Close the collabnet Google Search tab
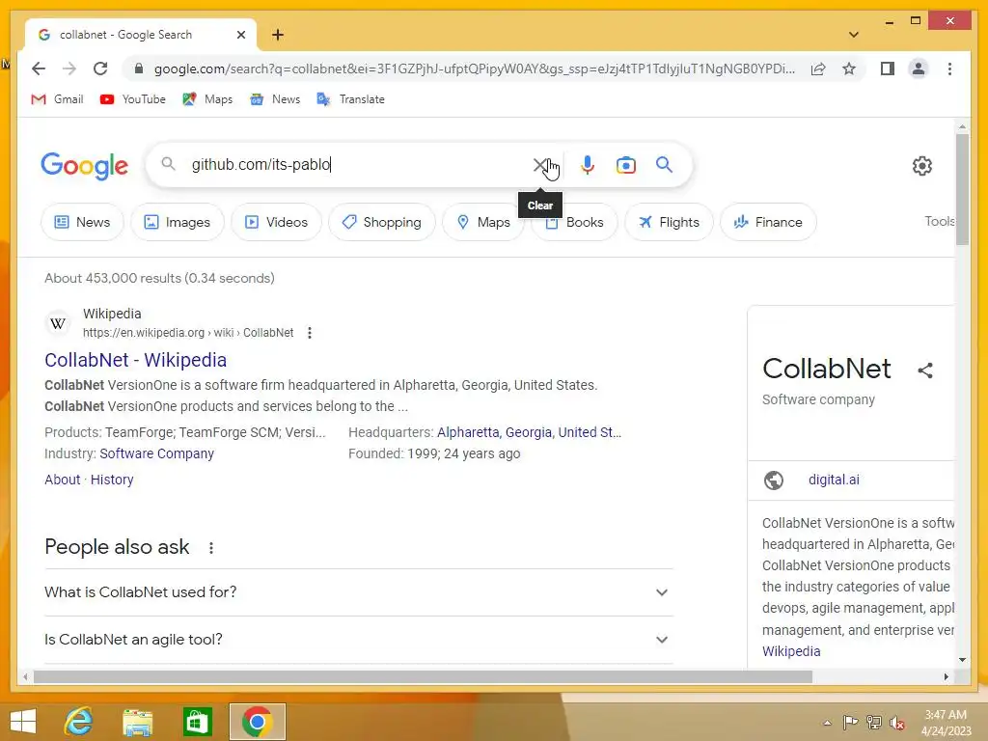 [240, 35]
